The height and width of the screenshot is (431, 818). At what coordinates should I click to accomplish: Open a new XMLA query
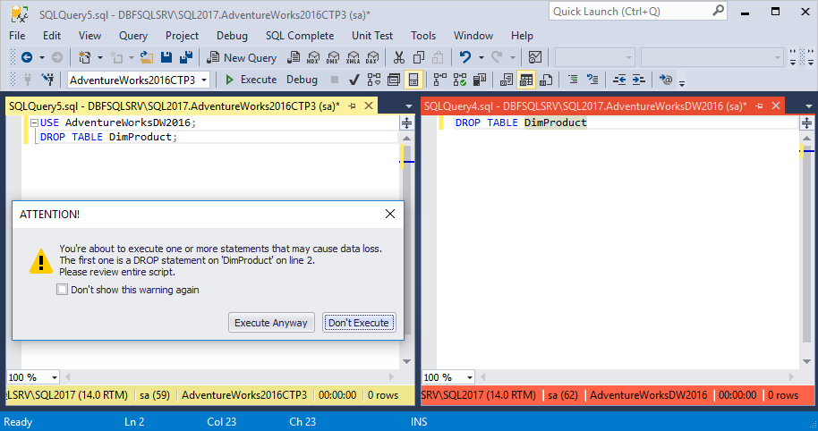tap(353, 57)
